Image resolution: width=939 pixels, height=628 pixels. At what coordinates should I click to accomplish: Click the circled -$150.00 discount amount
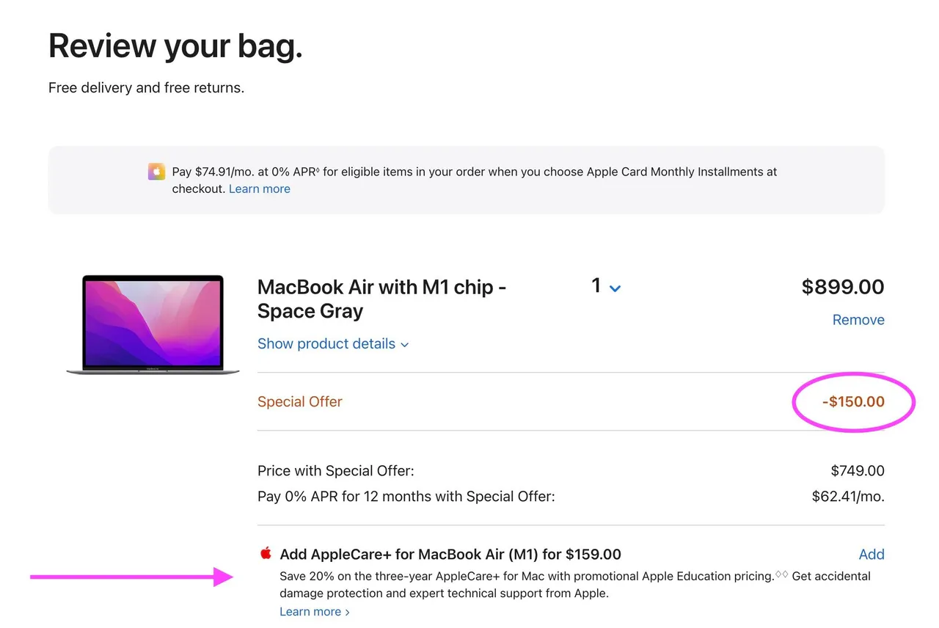(852, 401)
